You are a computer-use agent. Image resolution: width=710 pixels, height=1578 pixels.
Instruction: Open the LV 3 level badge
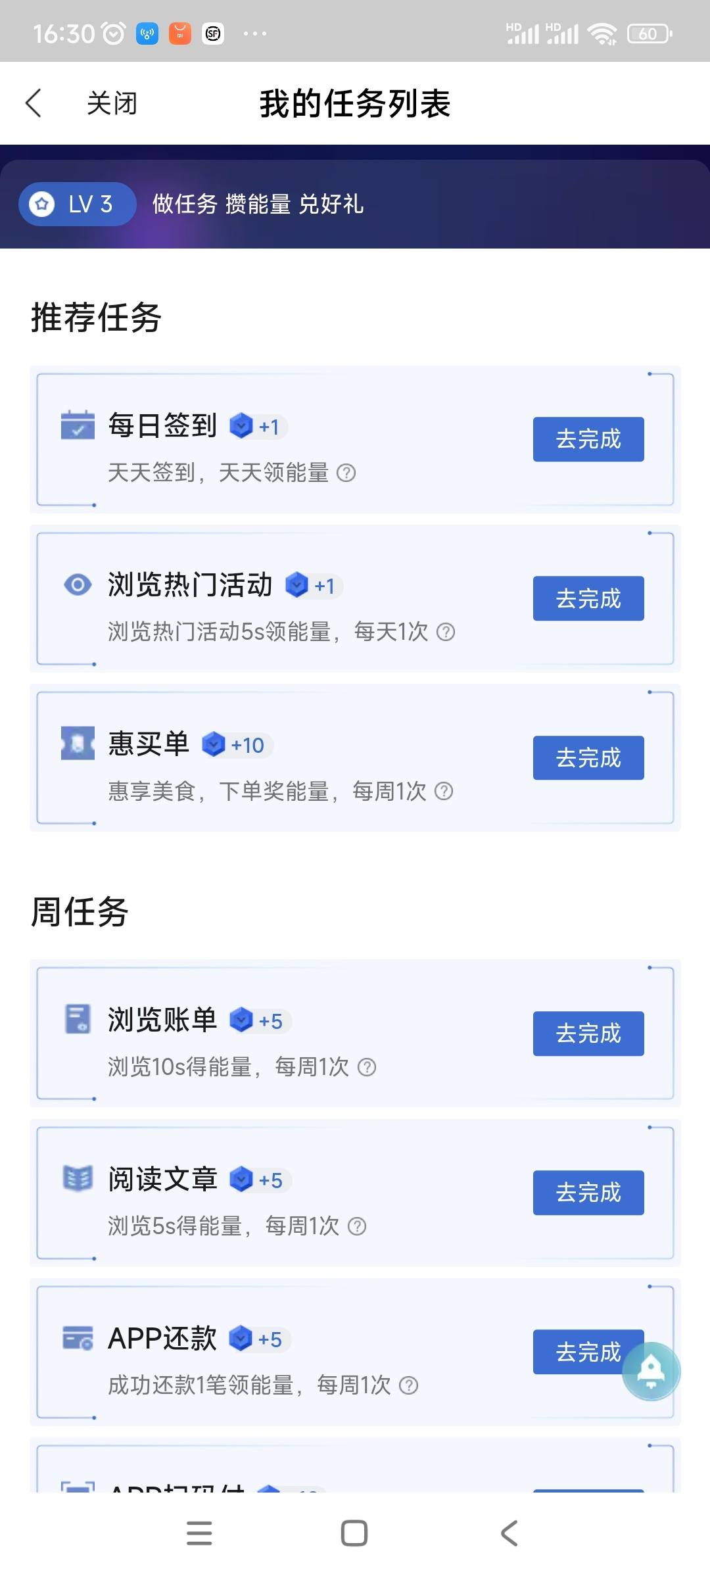click(78, 204)
